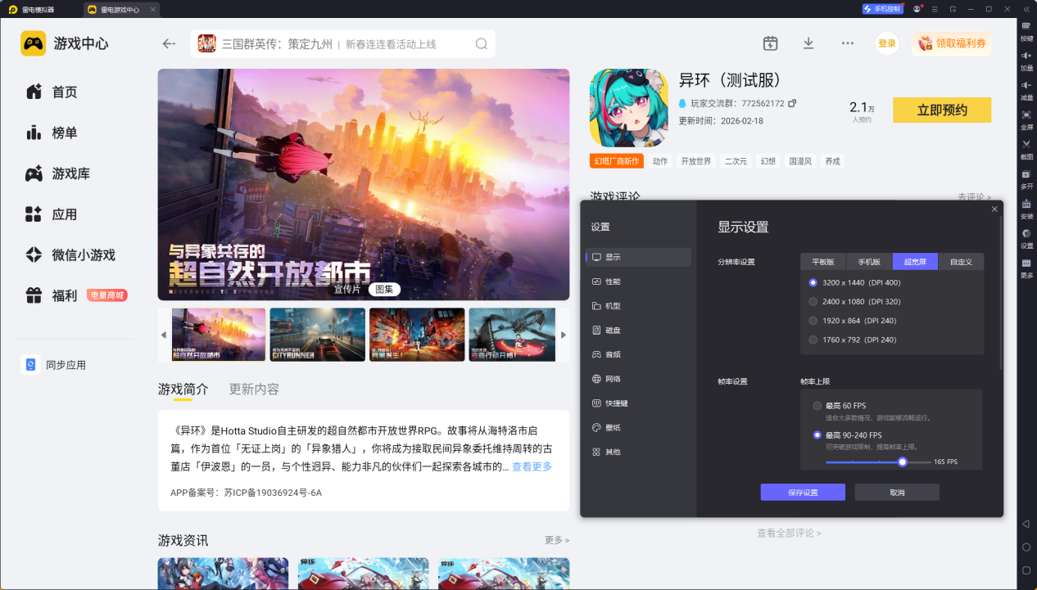Open the hamburger menu in the title bar
Image resolution: width=1037 pixels, height=590 pixels.
935,9
